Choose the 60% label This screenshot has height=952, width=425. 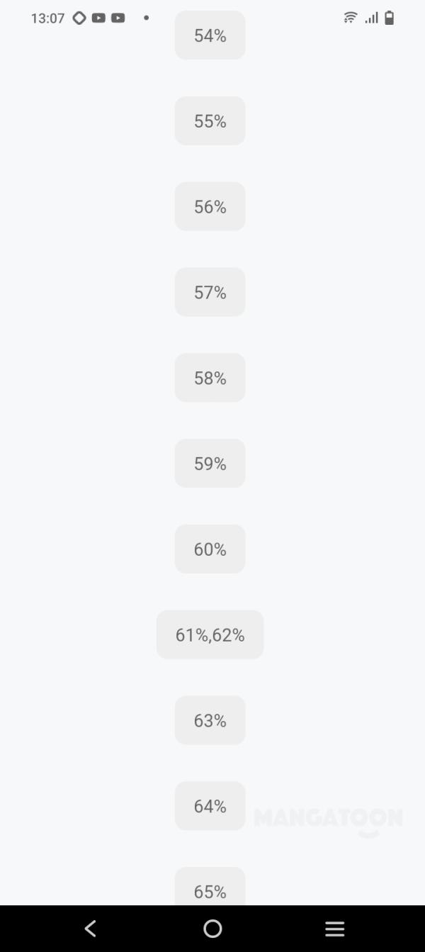coord(210,549)
